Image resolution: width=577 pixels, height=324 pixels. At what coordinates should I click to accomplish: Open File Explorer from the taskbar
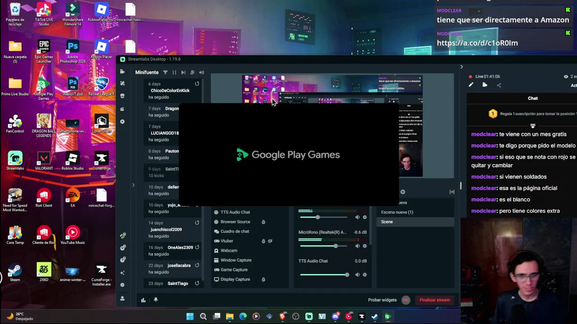[x=229, y=316]
